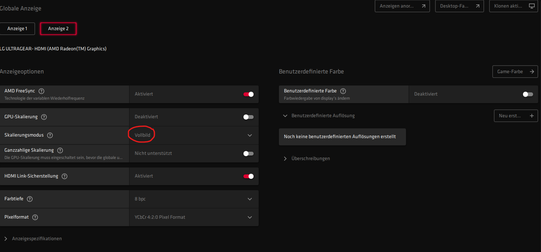Click Pixelformat help icon
The height and width of the screenshot is (252, 541).
35,217
